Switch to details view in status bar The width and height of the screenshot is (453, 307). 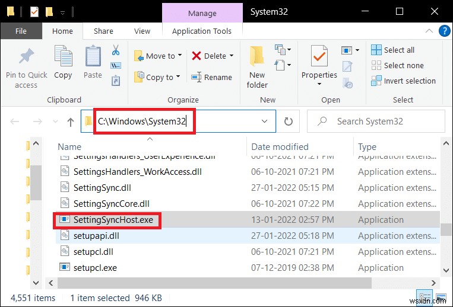426,298
